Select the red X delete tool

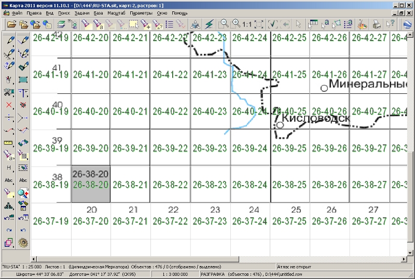(9, 105)
